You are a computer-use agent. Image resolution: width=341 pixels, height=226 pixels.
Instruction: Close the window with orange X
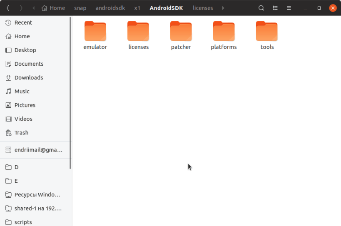point(333,8)
